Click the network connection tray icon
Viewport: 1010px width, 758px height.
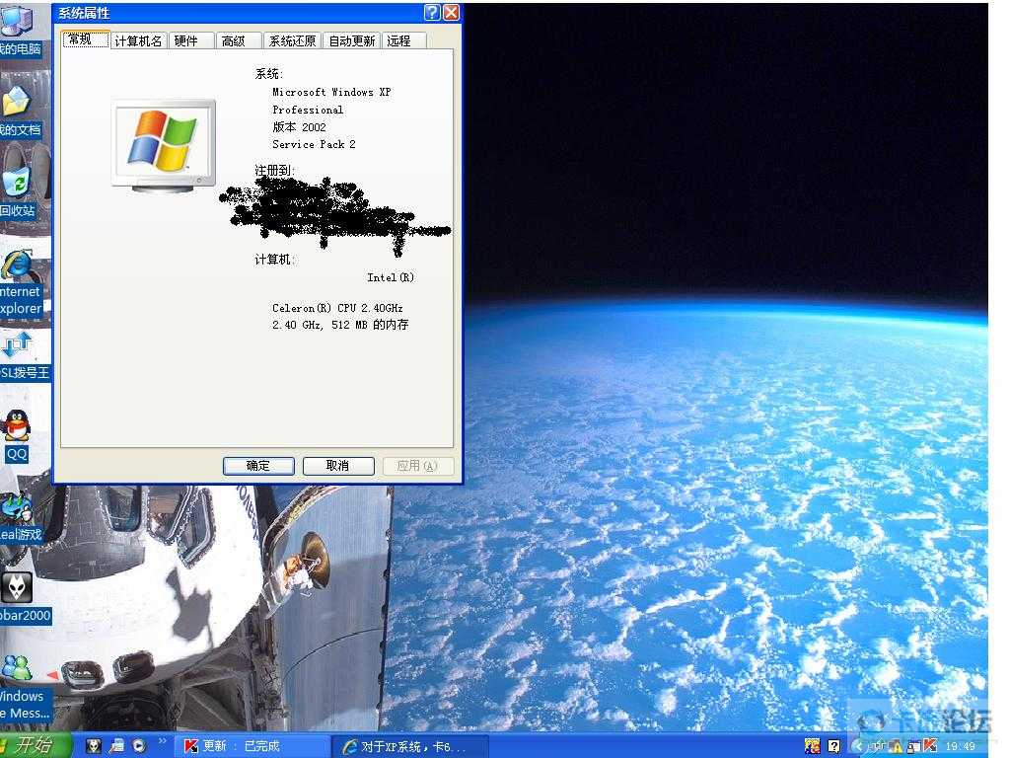(879, 746)
